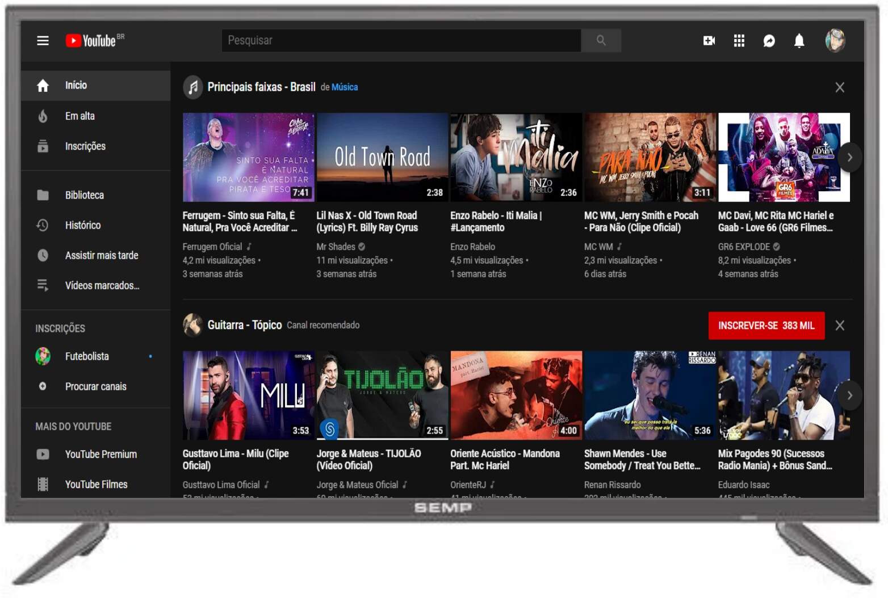888x598 pixels.
Task: Dismiss the Guitarra - Tópico section
Action: 840,326
